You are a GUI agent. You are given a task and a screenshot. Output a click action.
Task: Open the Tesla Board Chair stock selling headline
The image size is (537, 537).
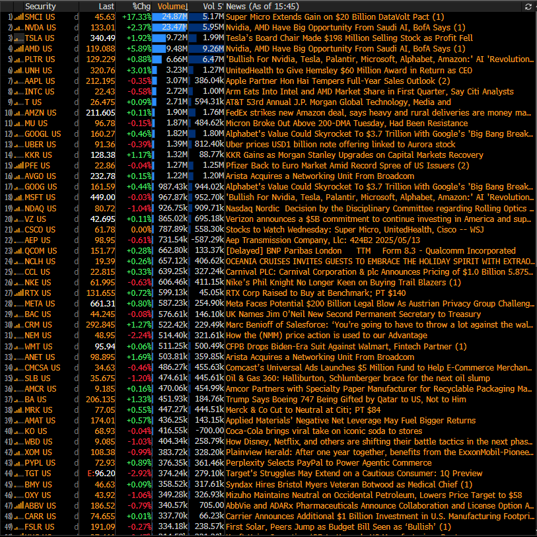(x=349, y=38)
